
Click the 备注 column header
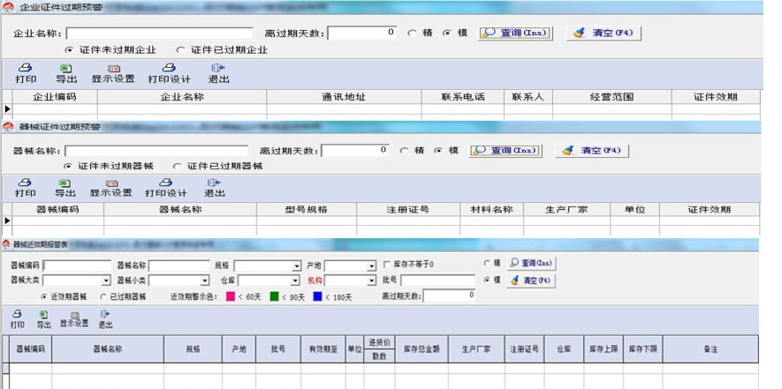click(710, 349)
